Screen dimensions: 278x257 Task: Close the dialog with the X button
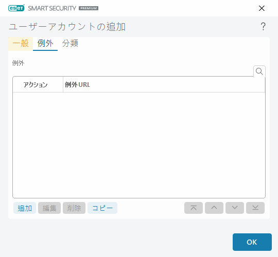click(x=262, y=8)
